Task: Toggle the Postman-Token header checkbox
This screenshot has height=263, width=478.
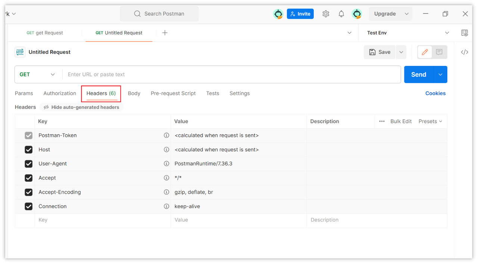Action: point(28,136)
